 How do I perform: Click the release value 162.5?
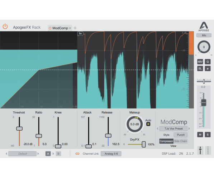click(116, 144)
